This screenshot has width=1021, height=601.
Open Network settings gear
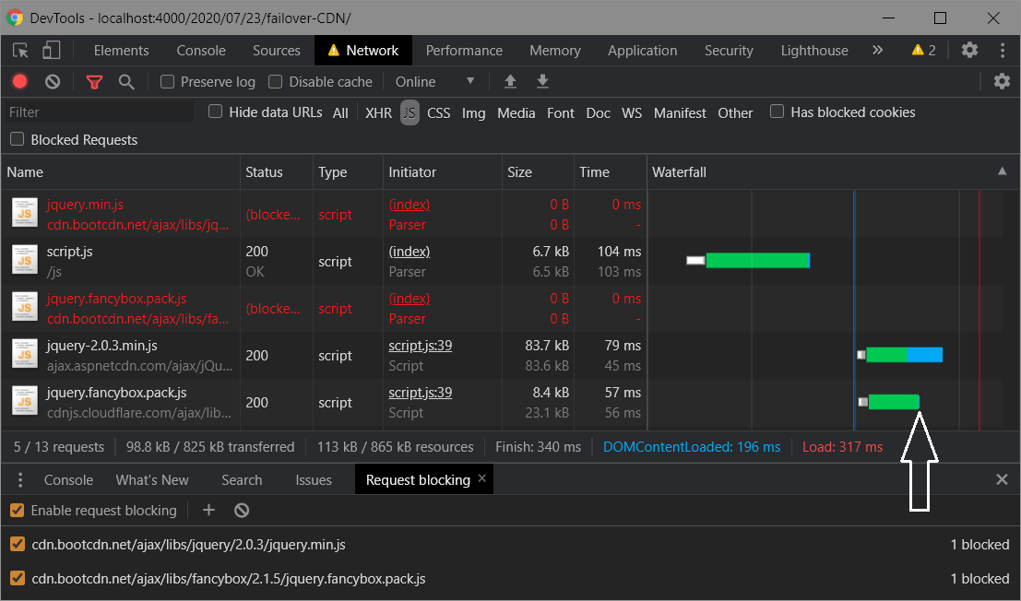pyautogui.click(x=1002, y=81)
